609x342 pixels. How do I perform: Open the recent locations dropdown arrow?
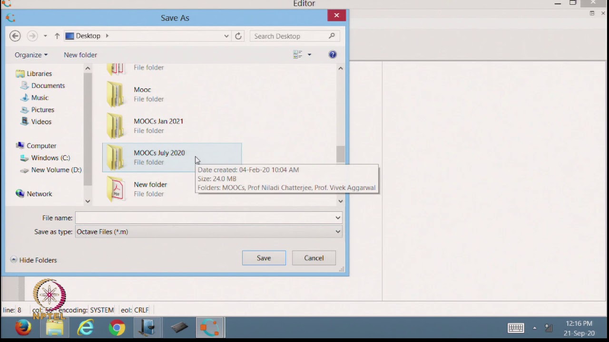click(x=45, y=36)
